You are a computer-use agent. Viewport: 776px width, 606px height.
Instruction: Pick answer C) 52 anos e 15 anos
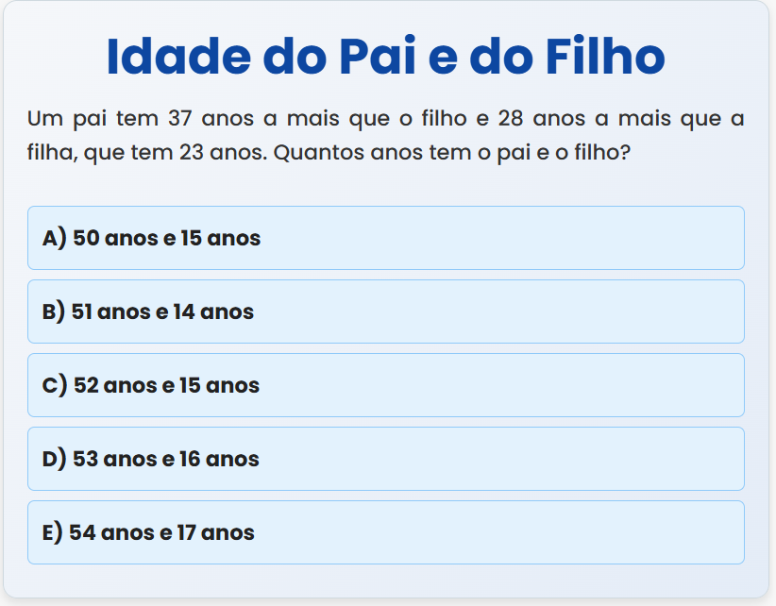pos(385,385)
